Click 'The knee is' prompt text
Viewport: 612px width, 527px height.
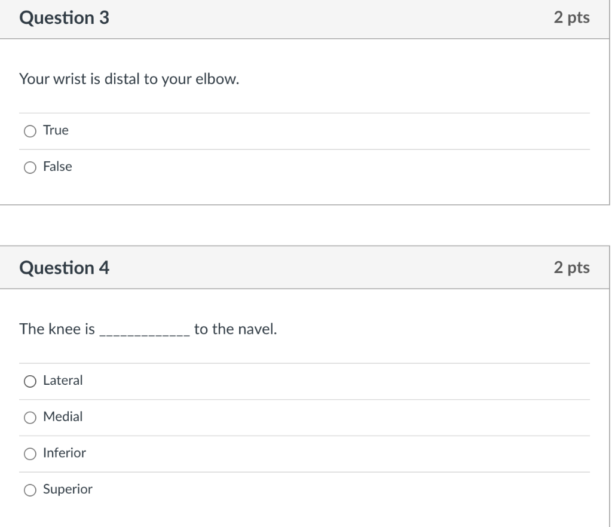coord(57,329)
